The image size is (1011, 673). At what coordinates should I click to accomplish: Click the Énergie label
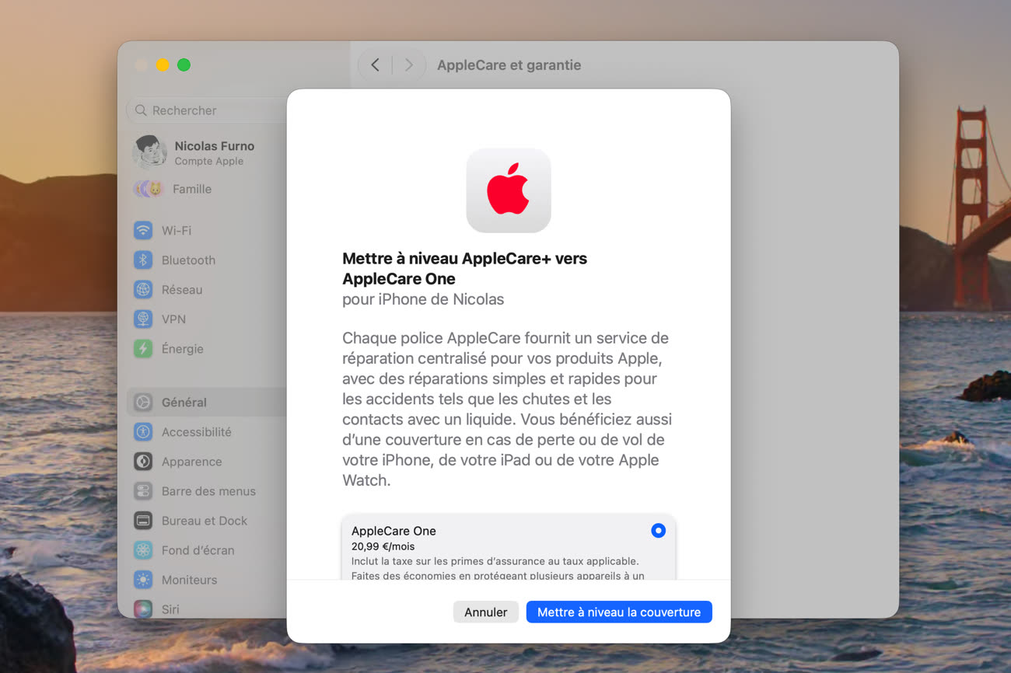tap(183, 349)
